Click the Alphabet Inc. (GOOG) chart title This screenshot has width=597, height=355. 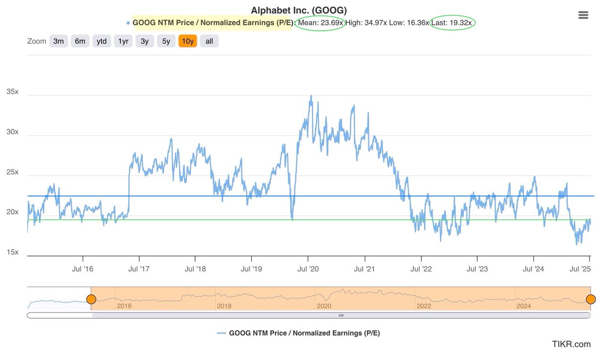[x=298, y=10]
